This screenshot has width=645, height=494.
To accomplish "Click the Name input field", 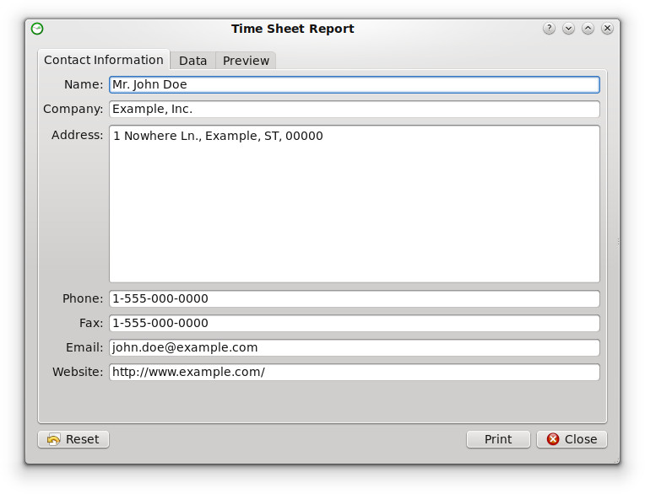I will (x=355, y=84).
